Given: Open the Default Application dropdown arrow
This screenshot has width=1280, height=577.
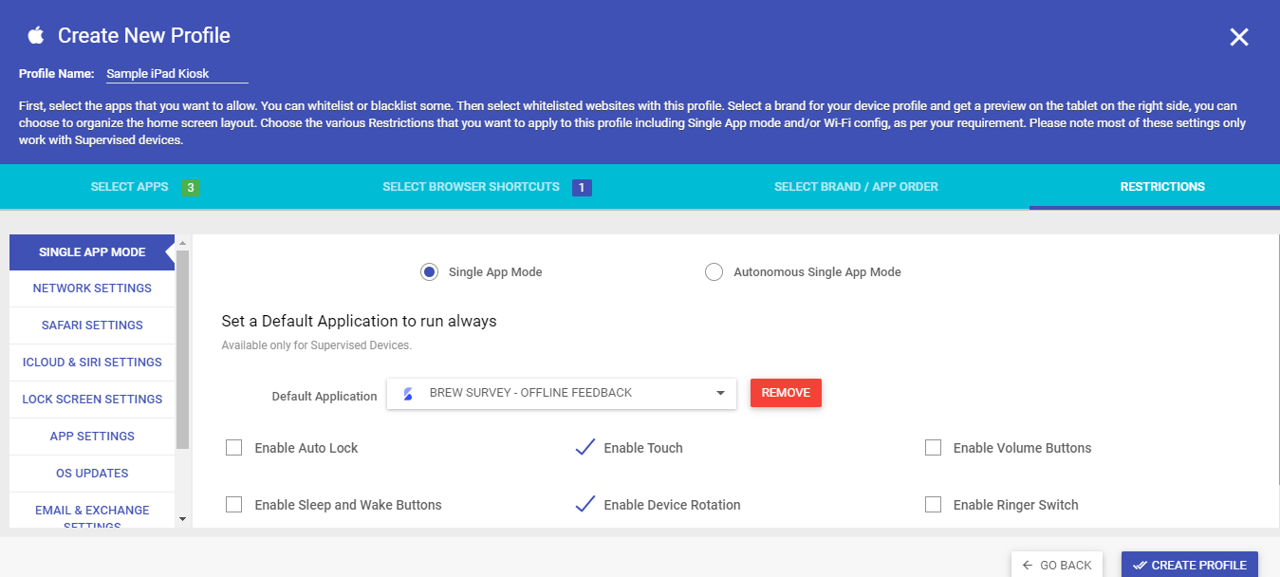Looking at the screenshot, I should pyautogui.click(x=720, y=393).
